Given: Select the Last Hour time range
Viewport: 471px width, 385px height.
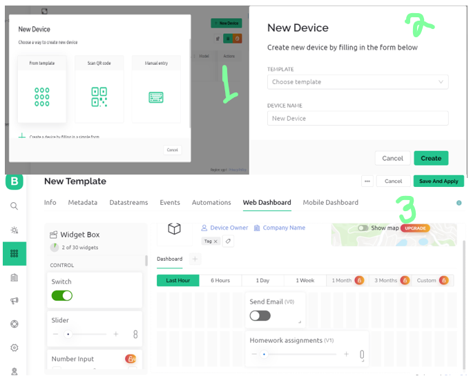Looking at the screenshot, I should (177, 280).
